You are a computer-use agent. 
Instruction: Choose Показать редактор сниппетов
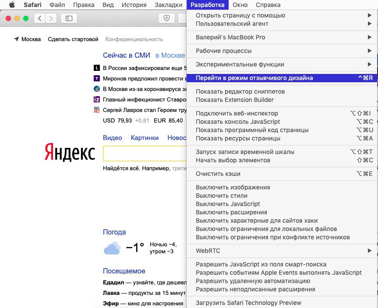(282, 91)
